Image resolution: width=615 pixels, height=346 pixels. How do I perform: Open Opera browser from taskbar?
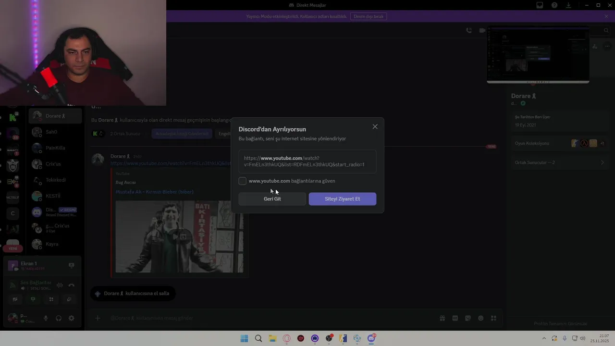287,338
